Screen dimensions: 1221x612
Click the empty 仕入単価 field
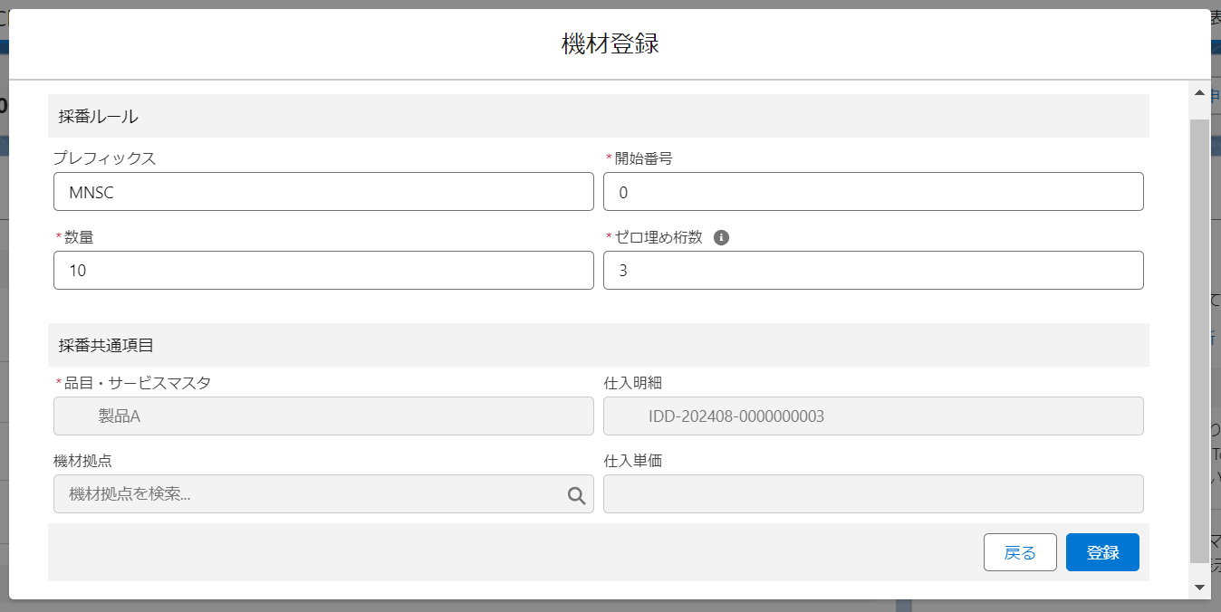[x=873, y=494]
